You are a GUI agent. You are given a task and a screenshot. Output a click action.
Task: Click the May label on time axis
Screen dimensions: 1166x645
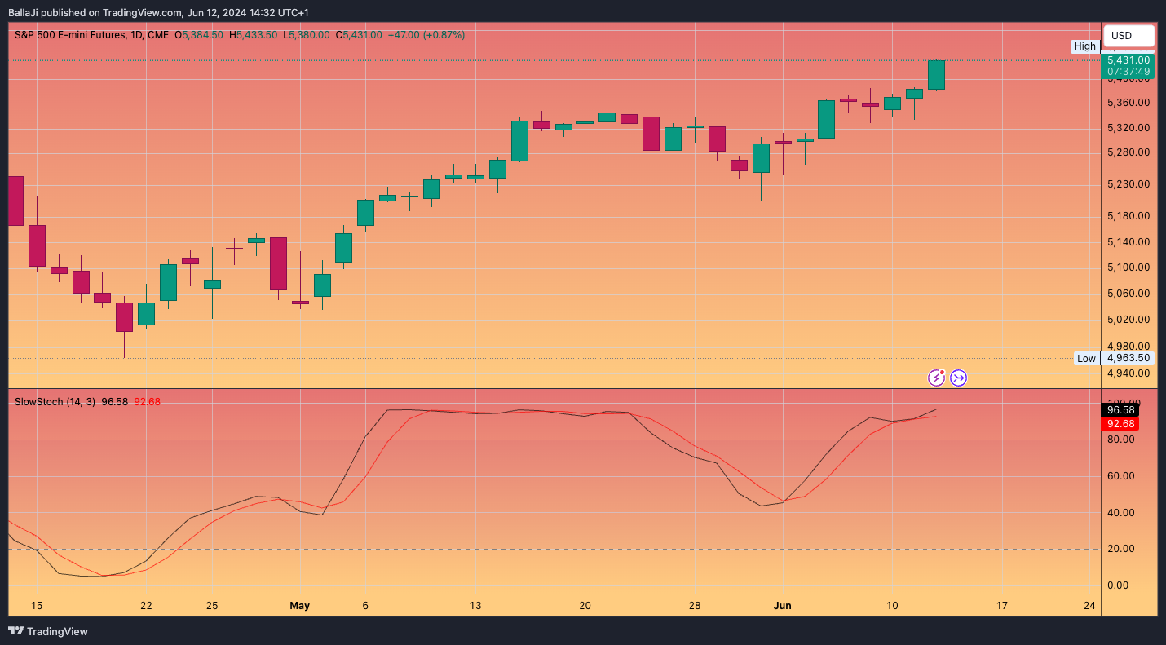pyautogui.click(x=300, y=605)
